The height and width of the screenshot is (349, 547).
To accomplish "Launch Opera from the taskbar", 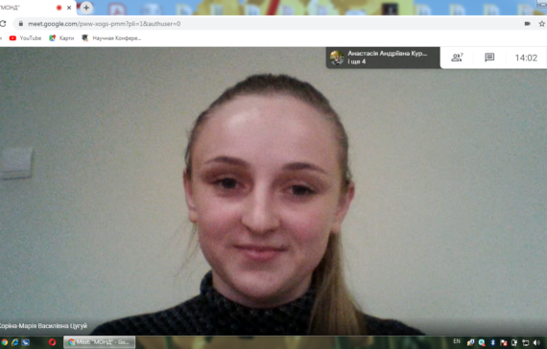I will point(52,342).
